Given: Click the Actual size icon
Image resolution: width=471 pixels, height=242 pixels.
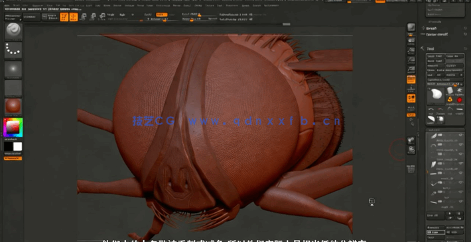Looking at the screenshot, I should click(x=411, y=61).
